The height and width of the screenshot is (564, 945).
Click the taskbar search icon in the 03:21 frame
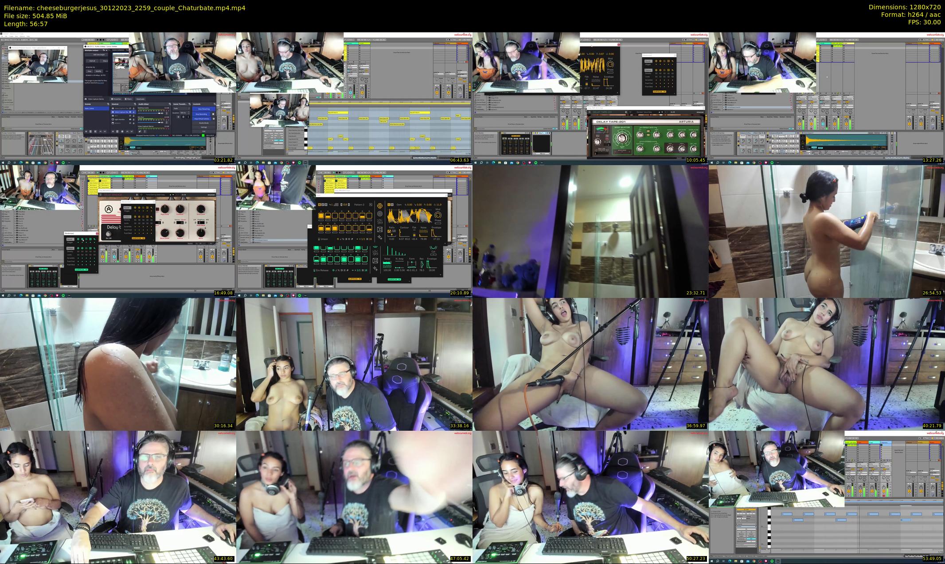(9, 162)
